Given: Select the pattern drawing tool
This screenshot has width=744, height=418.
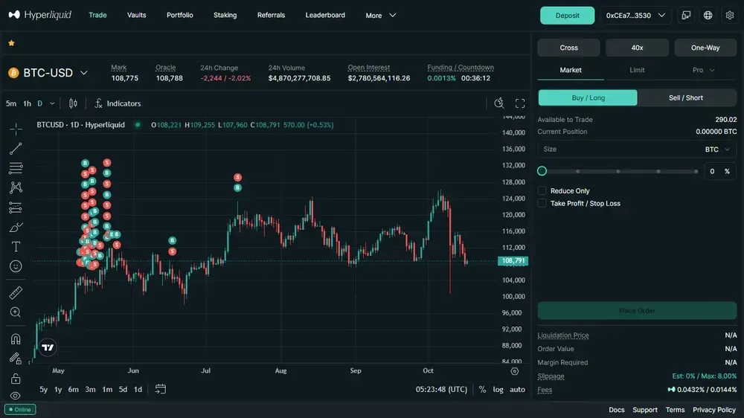Looking at the screenshot, I should click(x=16, y=187).
